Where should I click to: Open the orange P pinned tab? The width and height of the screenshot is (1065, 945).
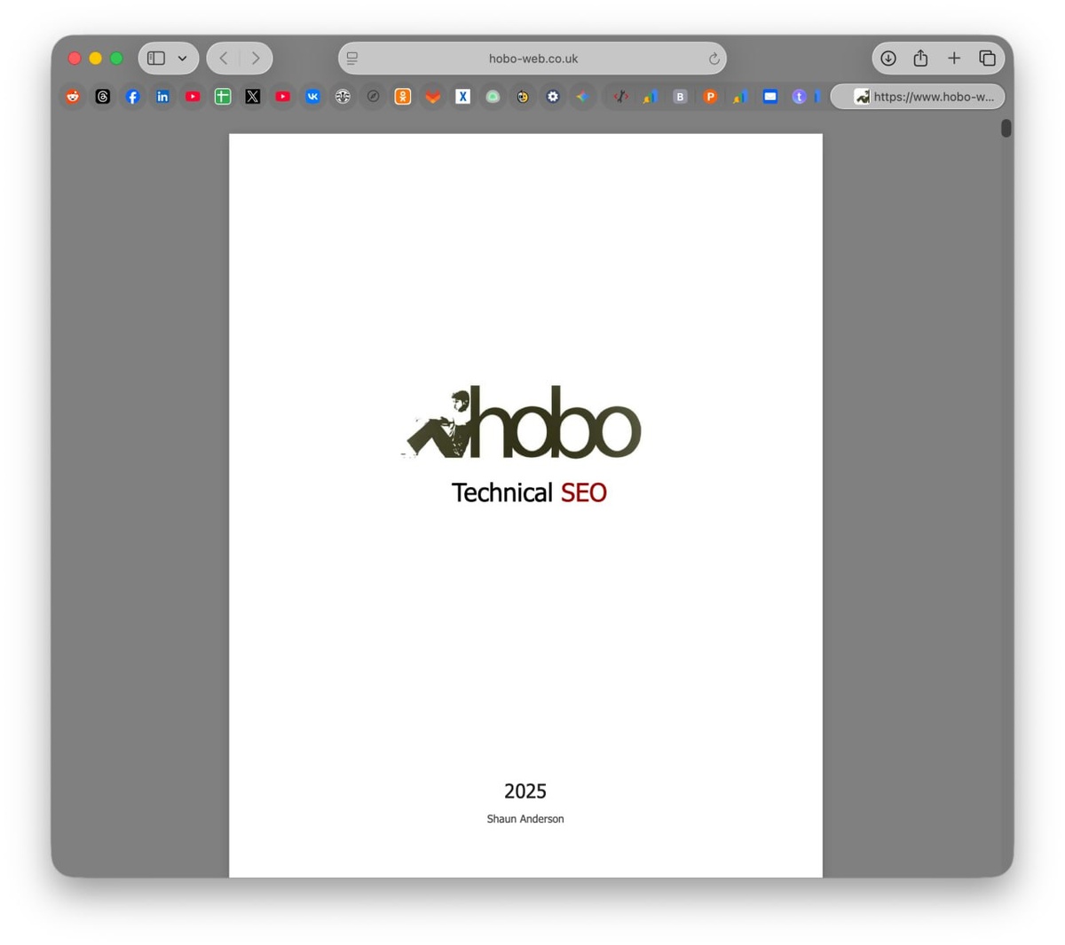pyautogui.click(x=710, y=97)
